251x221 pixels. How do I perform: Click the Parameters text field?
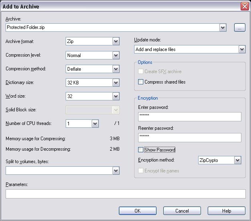[x=126, y=194]
